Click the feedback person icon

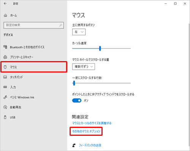(74, 145)
